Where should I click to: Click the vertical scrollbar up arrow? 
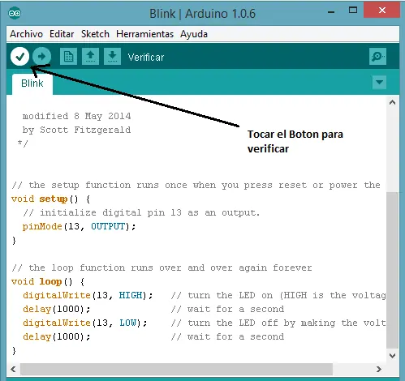pos(393,102)
